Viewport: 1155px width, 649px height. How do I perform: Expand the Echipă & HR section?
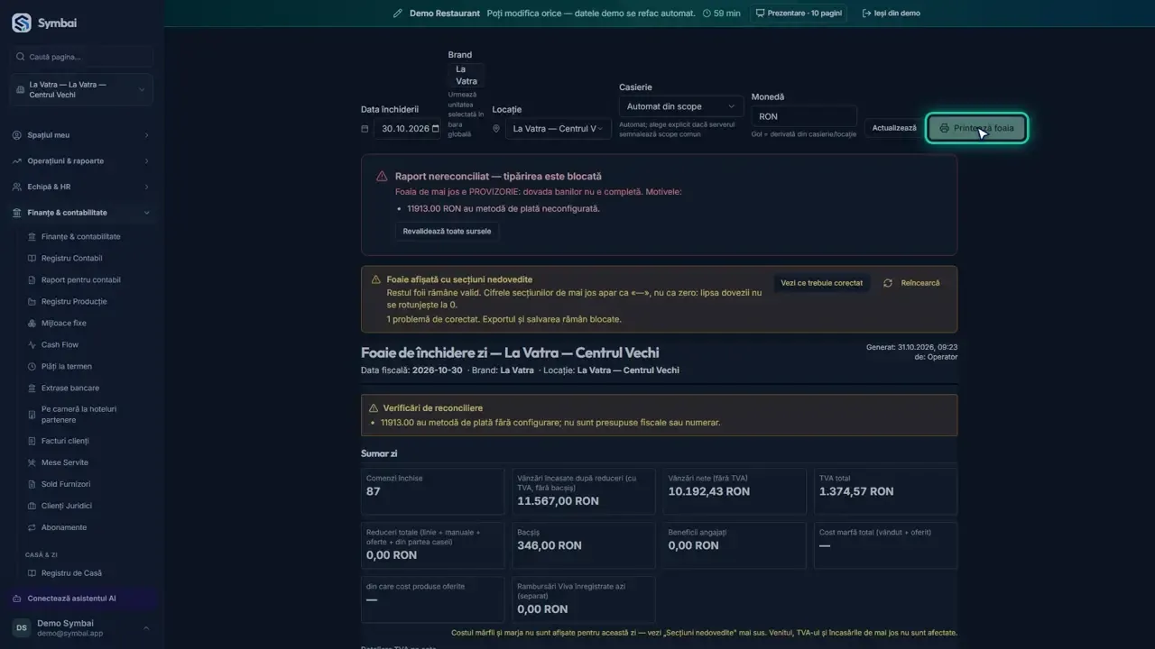pyautogui.click(x=82, y=187)
